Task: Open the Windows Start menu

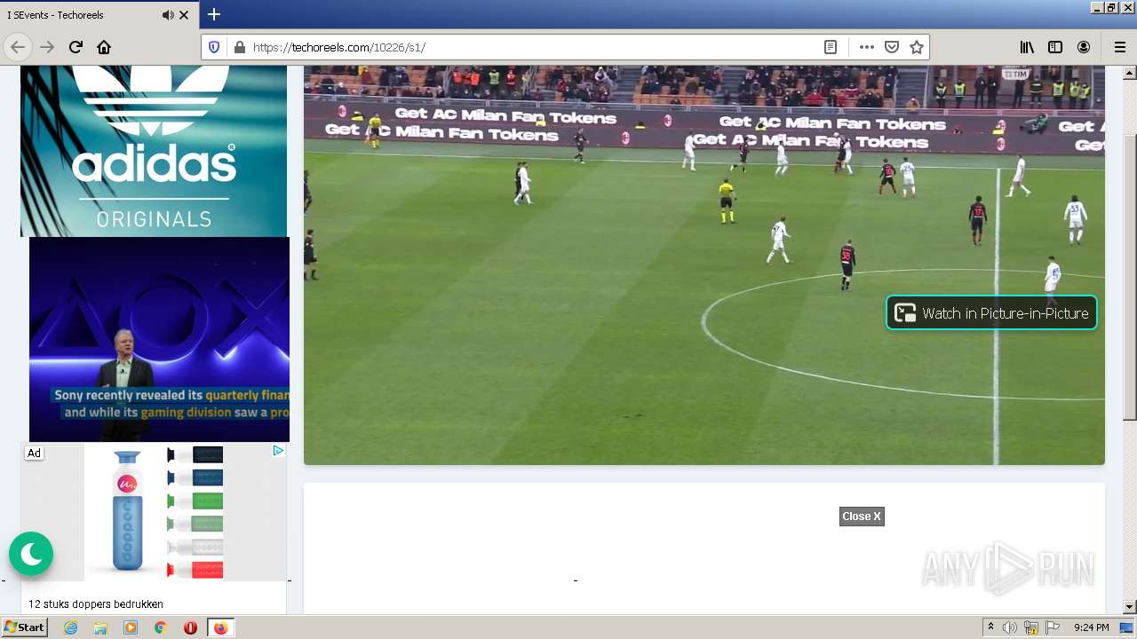Action: point(24,627)
